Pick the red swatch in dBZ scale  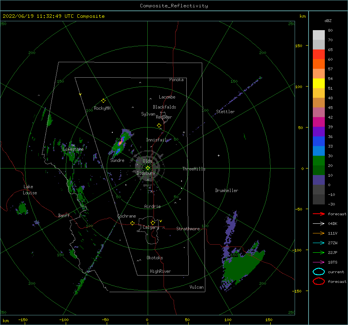(319, 54)
